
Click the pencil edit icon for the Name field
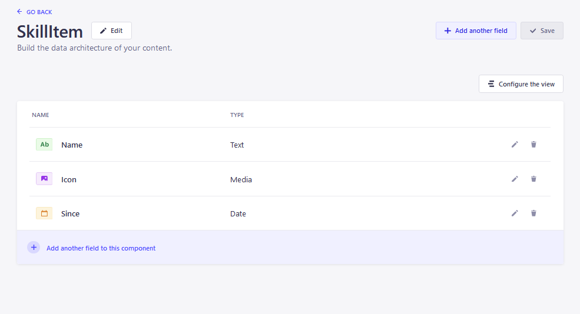coord(515,145)
